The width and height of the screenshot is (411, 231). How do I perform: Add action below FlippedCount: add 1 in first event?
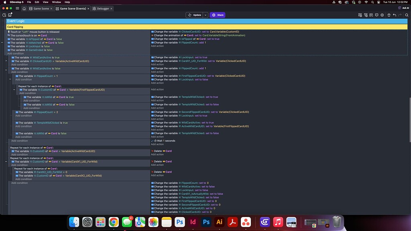[157, 46]
